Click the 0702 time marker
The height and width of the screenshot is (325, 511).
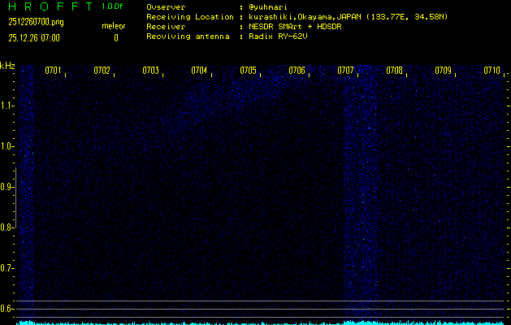102,71
